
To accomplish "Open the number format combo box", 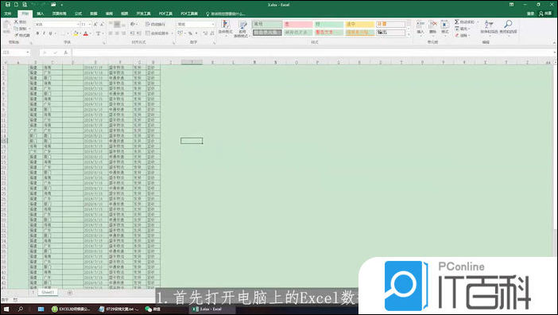I will [196, 24].
